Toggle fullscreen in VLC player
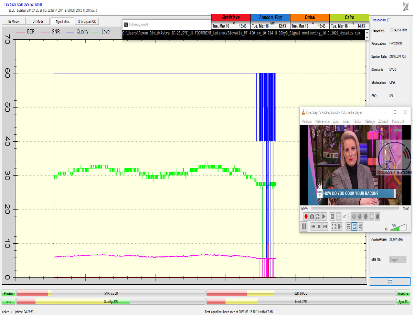The height and width of the screenshot is (315, 413). (333, 226)
